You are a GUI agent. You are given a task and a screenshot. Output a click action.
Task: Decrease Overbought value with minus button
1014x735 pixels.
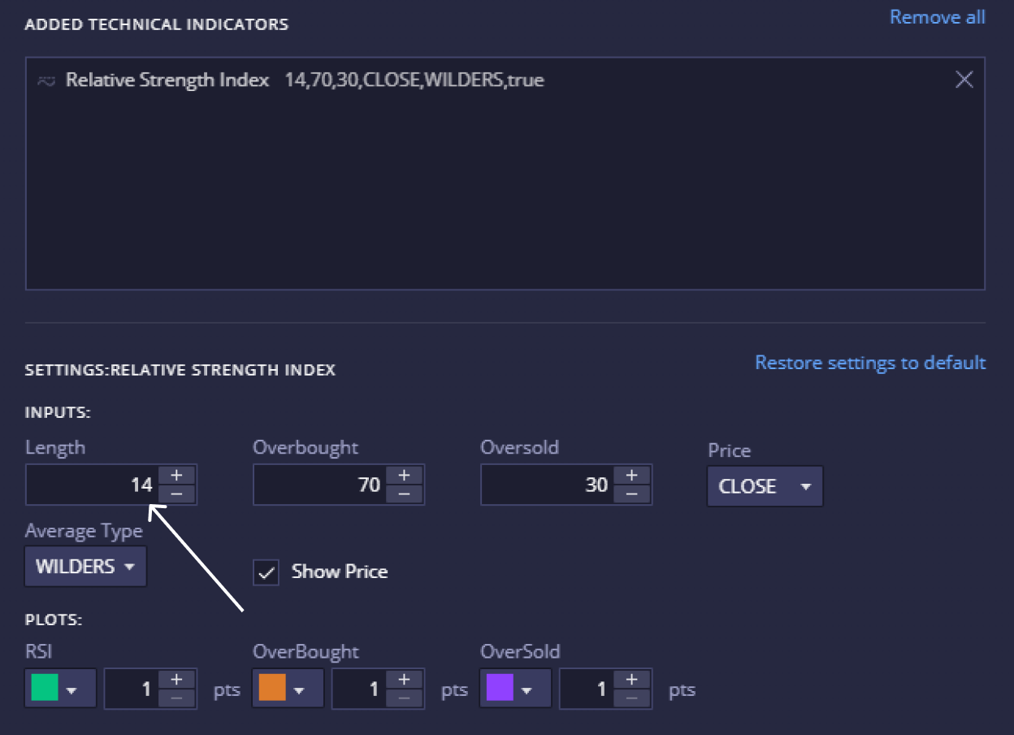point(405,494)
